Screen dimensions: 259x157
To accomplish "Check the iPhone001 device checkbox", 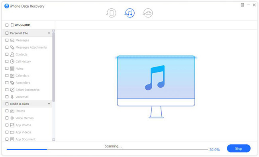I will [x=7, y=25].
